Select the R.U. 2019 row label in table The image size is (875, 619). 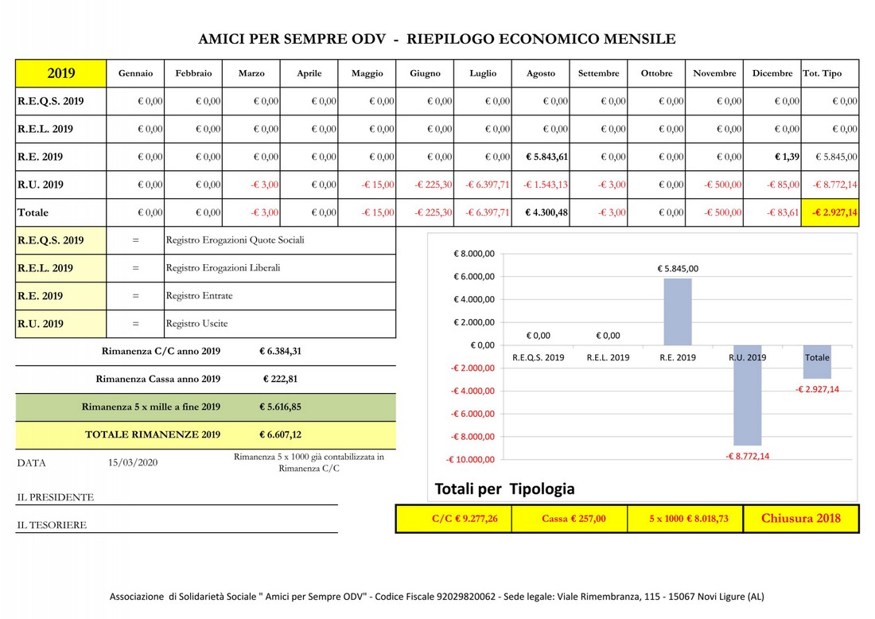pos(60,185)
